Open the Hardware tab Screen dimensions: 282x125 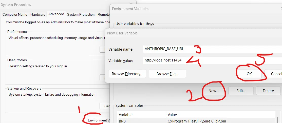click(38, 14)
